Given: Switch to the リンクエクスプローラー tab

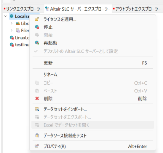Looking at the screenshot, I should point(24,9).
